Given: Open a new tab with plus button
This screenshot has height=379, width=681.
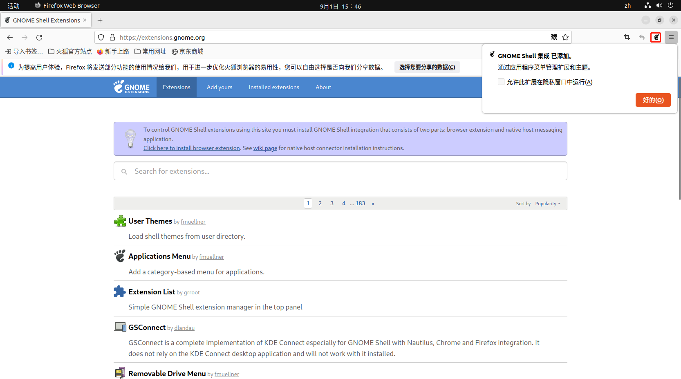Looking at the screenshot, I should point(100,20).
